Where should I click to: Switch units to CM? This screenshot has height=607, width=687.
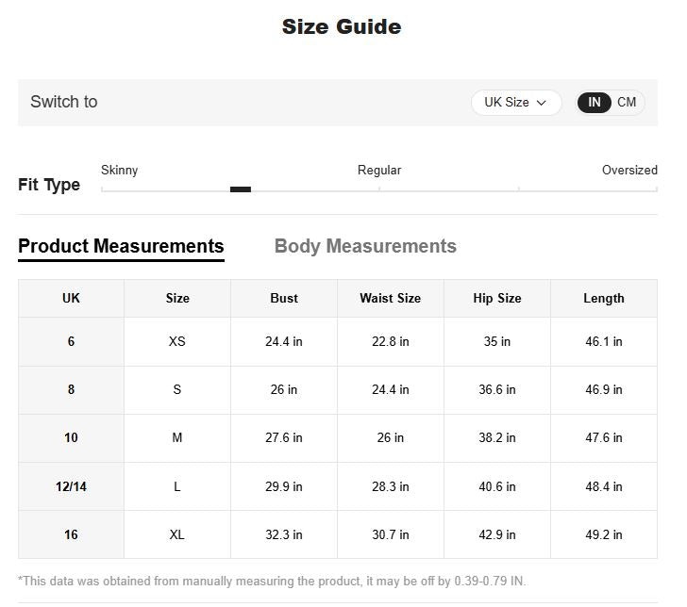coord(627,103)
